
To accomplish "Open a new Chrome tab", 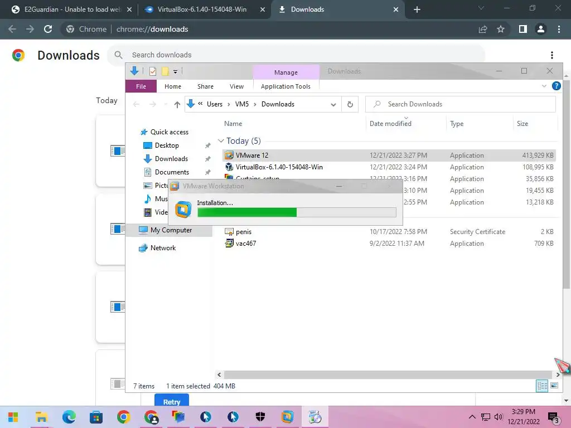I will click(x=417, y=9).
